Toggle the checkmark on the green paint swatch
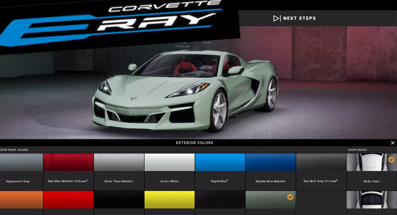The width and height of the screenshot is (397, 215). click(x=290, y=197)
